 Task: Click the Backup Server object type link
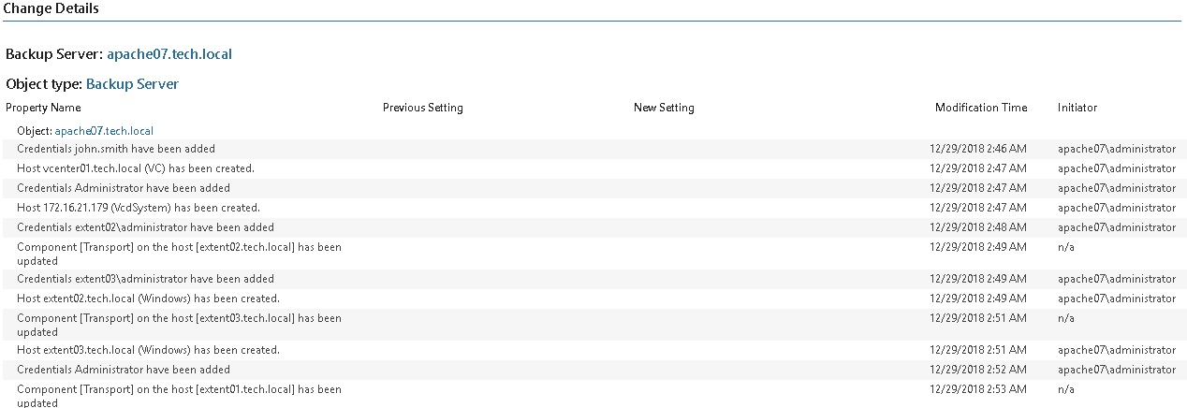(x=132, y=84)
